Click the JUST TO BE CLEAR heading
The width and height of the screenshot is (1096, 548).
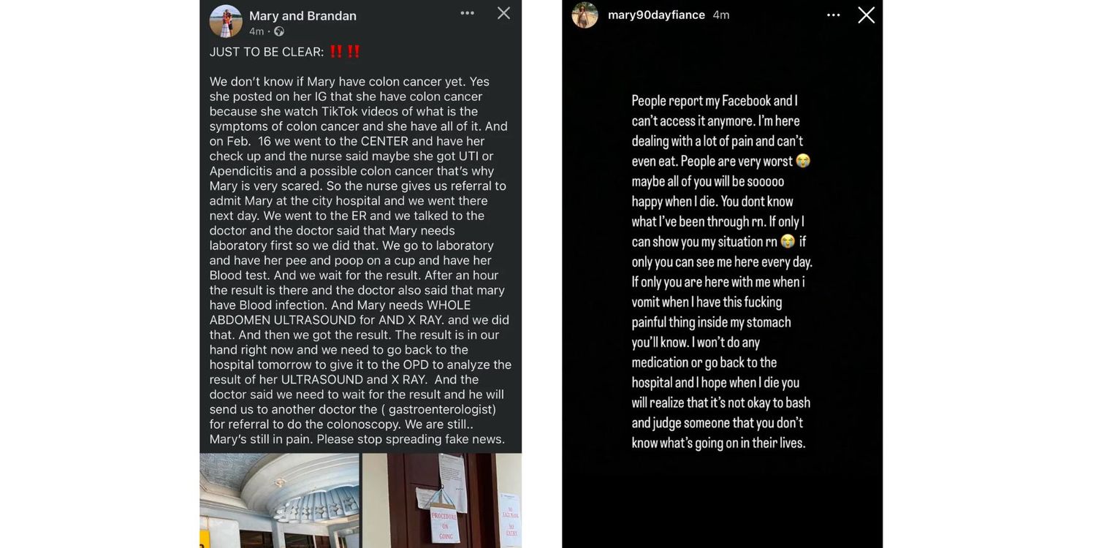(266, 52)
